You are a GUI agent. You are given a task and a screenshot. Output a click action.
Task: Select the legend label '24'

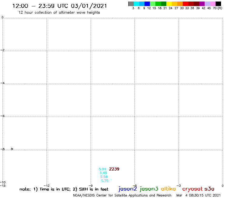(171, 8)
